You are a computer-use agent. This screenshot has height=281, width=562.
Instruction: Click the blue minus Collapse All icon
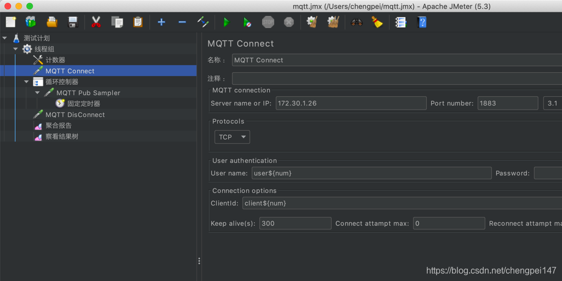tap(182, 22)
